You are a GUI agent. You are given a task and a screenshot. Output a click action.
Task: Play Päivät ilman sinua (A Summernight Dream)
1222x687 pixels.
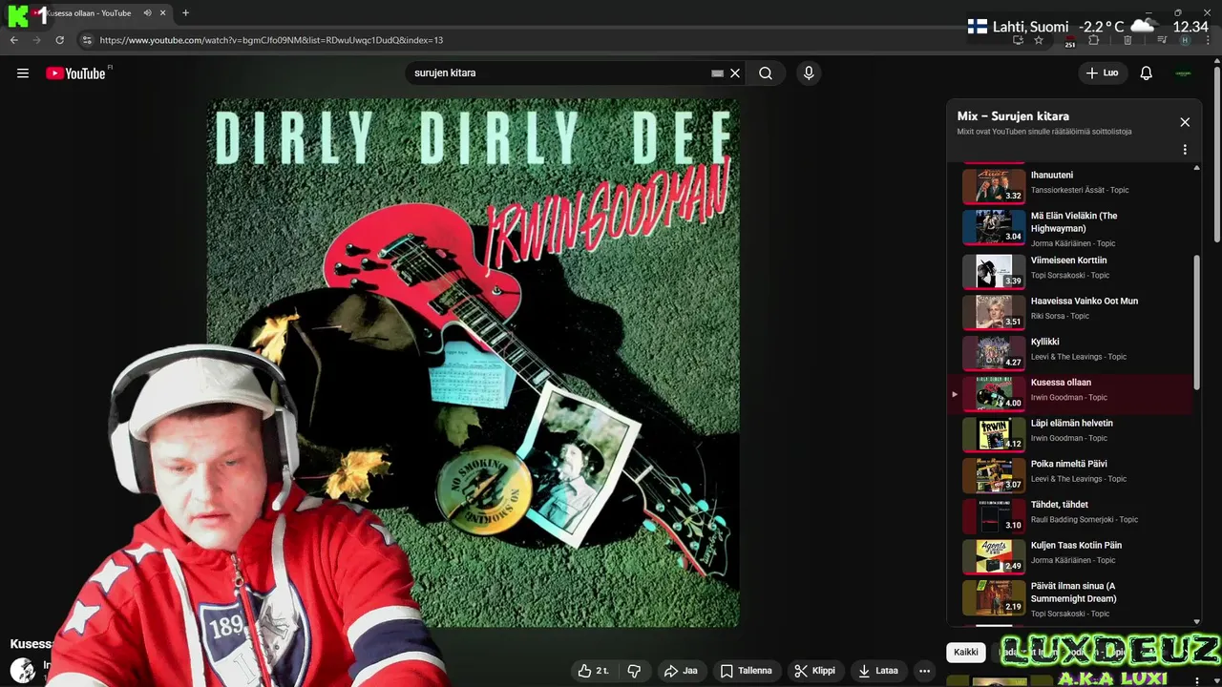[1069, 598]
